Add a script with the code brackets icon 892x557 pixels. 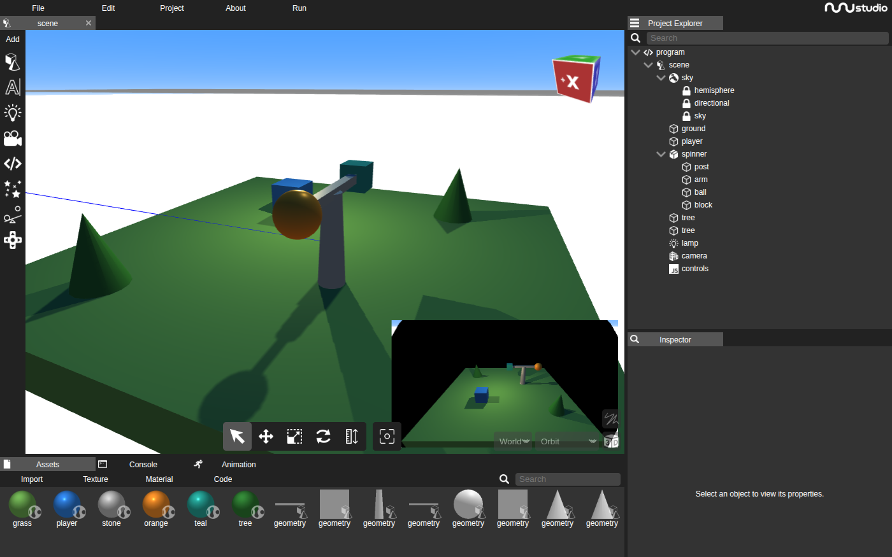(x=13, y=164)
